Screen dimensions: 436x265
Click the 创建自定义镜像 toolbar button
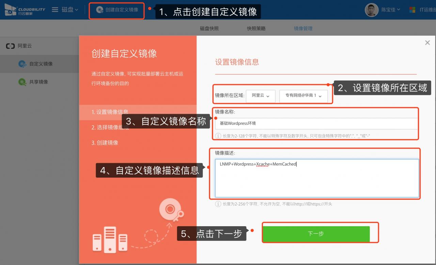[117, 10]
